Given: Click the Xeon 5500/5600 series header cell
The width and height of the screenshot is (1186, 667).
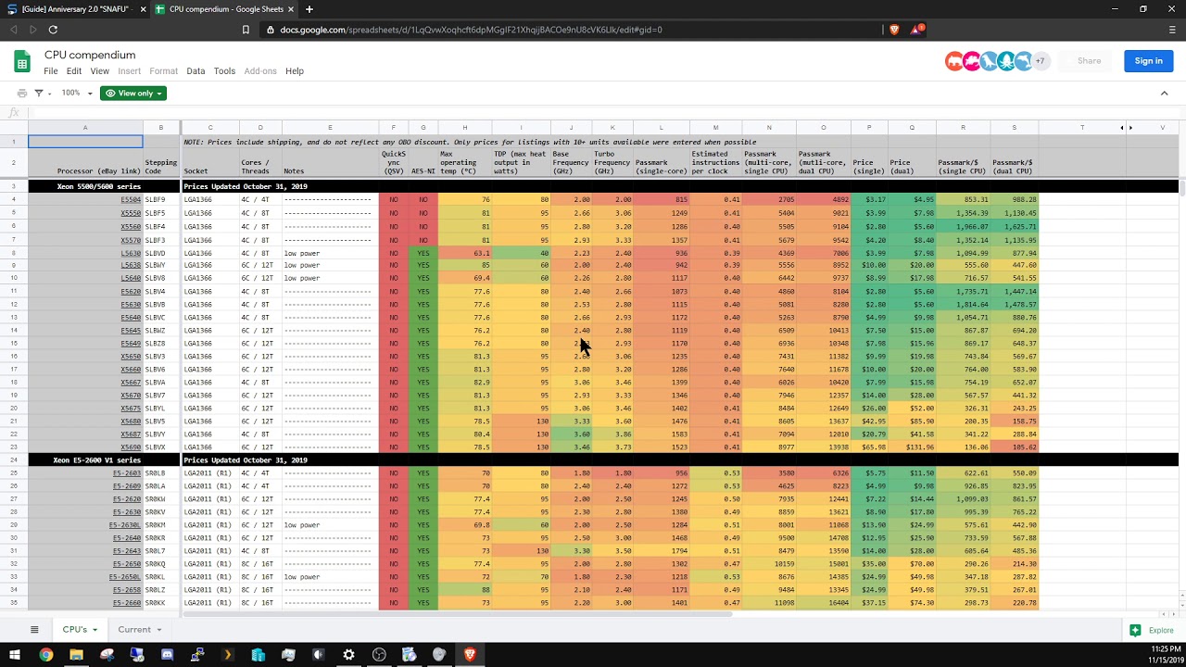Looking at the screenshot, I should [85, 186].
